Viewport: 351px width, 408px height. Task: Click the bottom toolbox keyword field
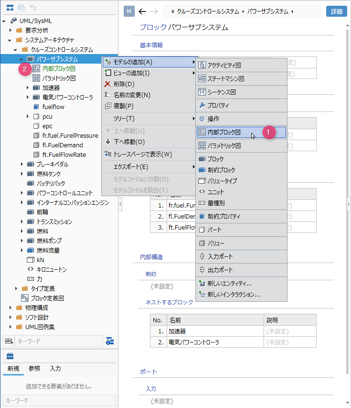(59, 400)
